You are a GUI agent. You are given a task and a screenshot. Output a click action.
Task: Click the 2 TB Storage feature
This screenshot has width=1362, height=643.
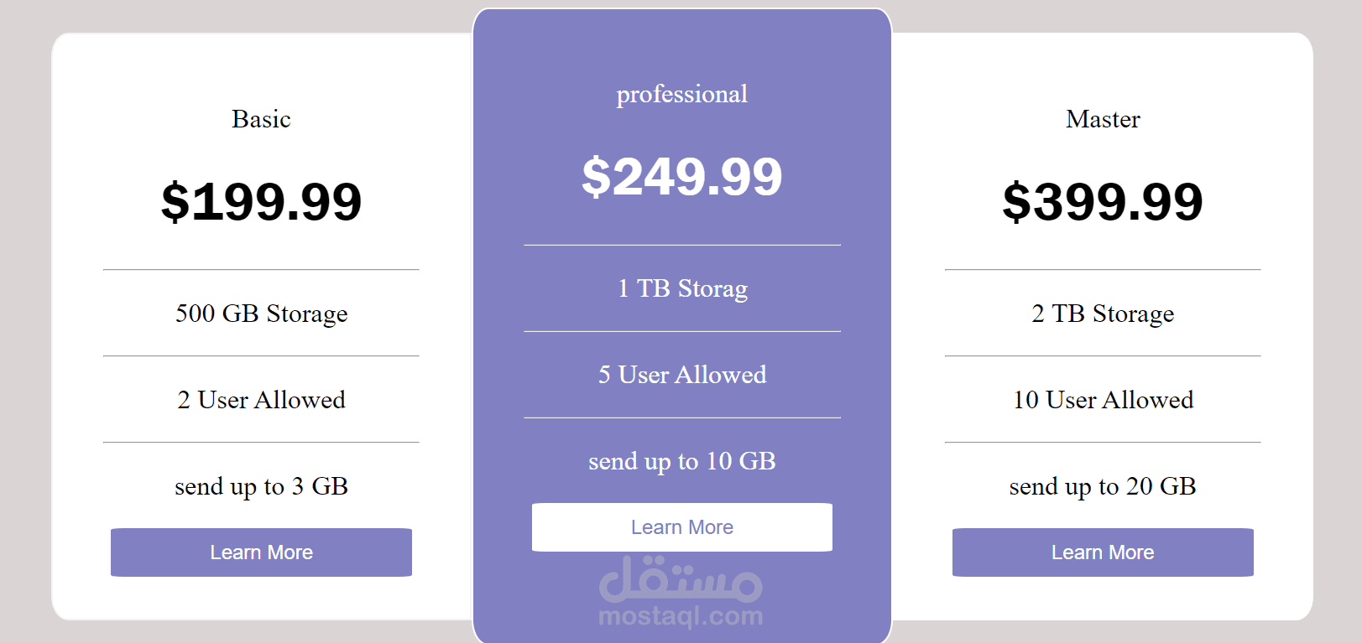point(1102,314)
